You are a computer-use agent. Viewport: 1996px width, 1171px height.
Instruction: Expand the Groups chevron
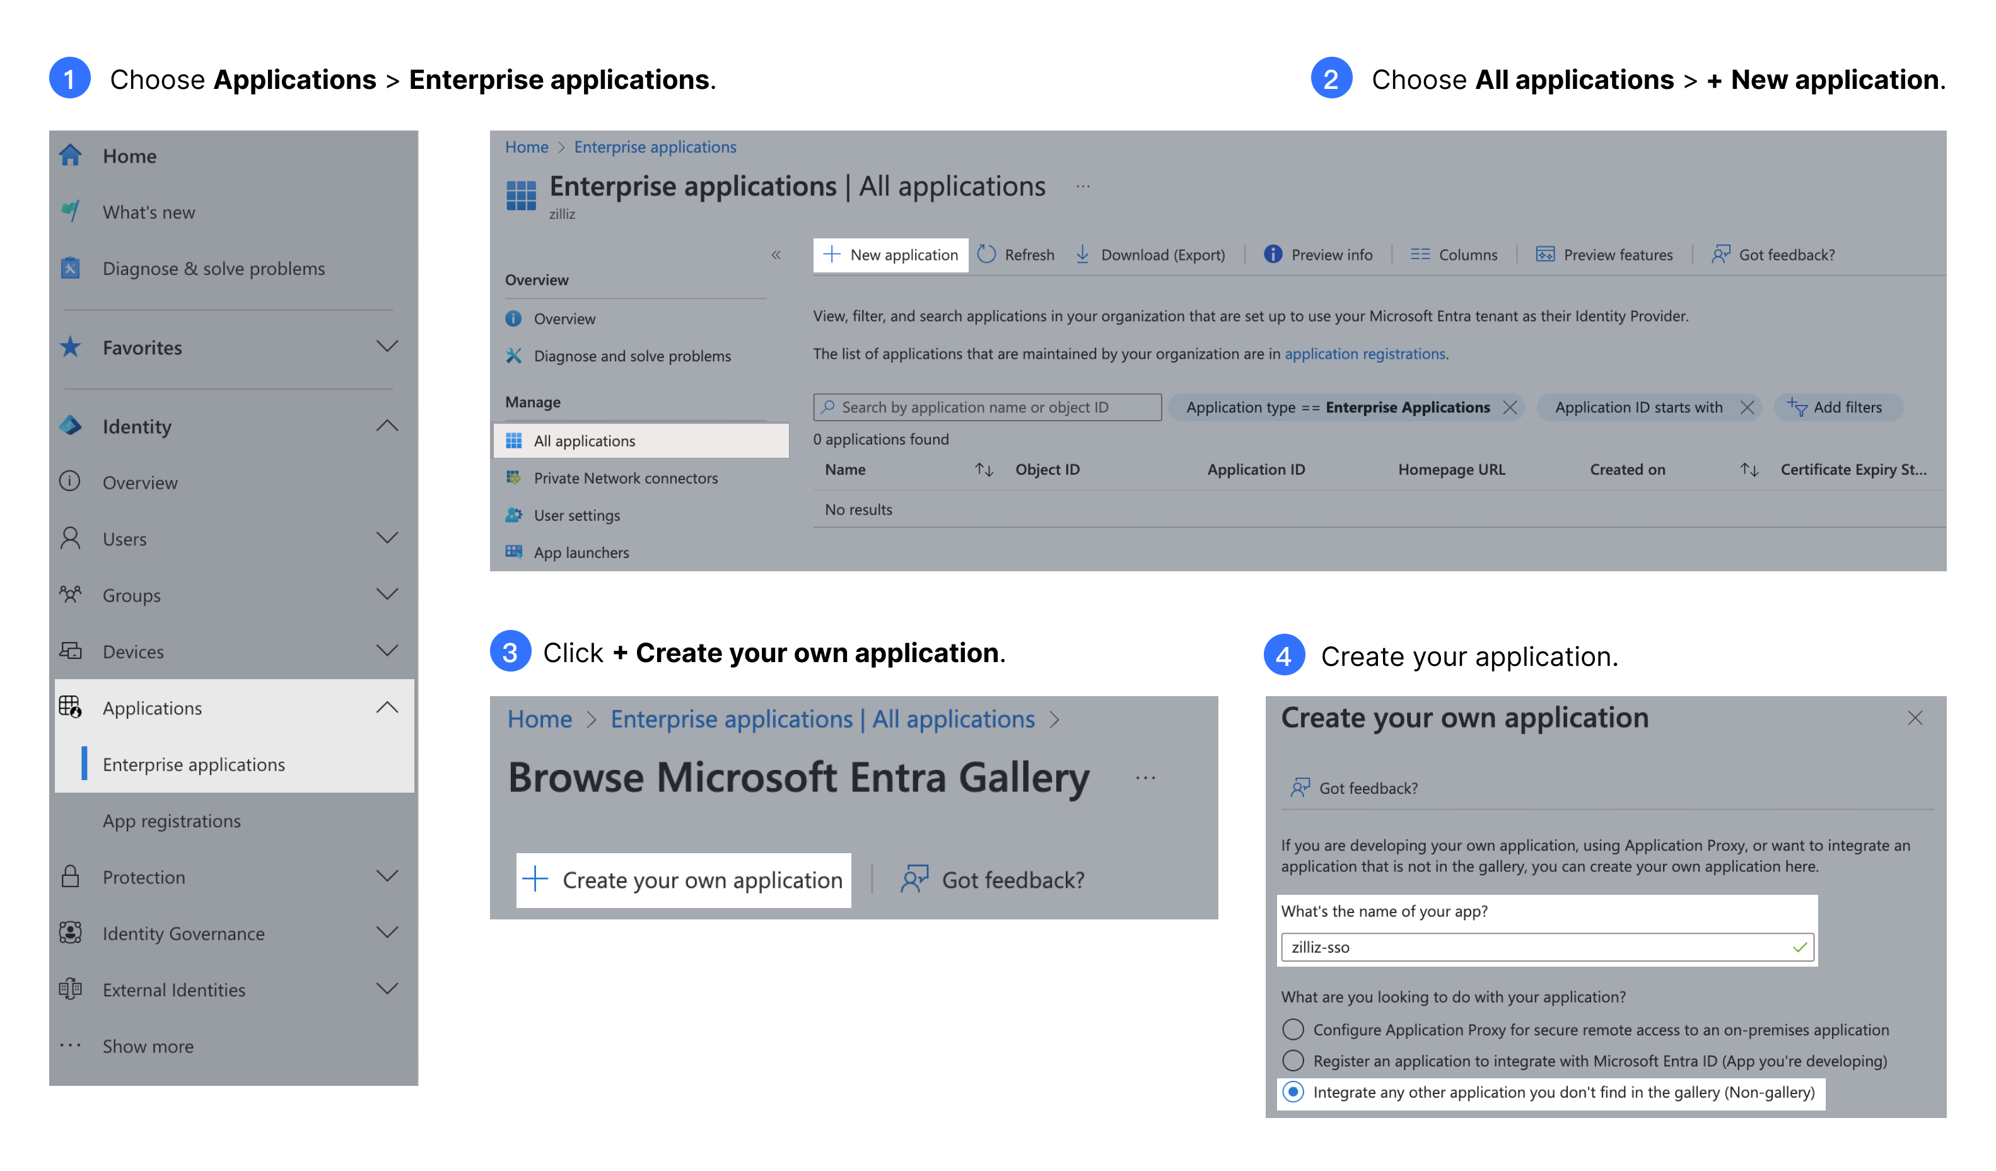click(x=387, y=595)
